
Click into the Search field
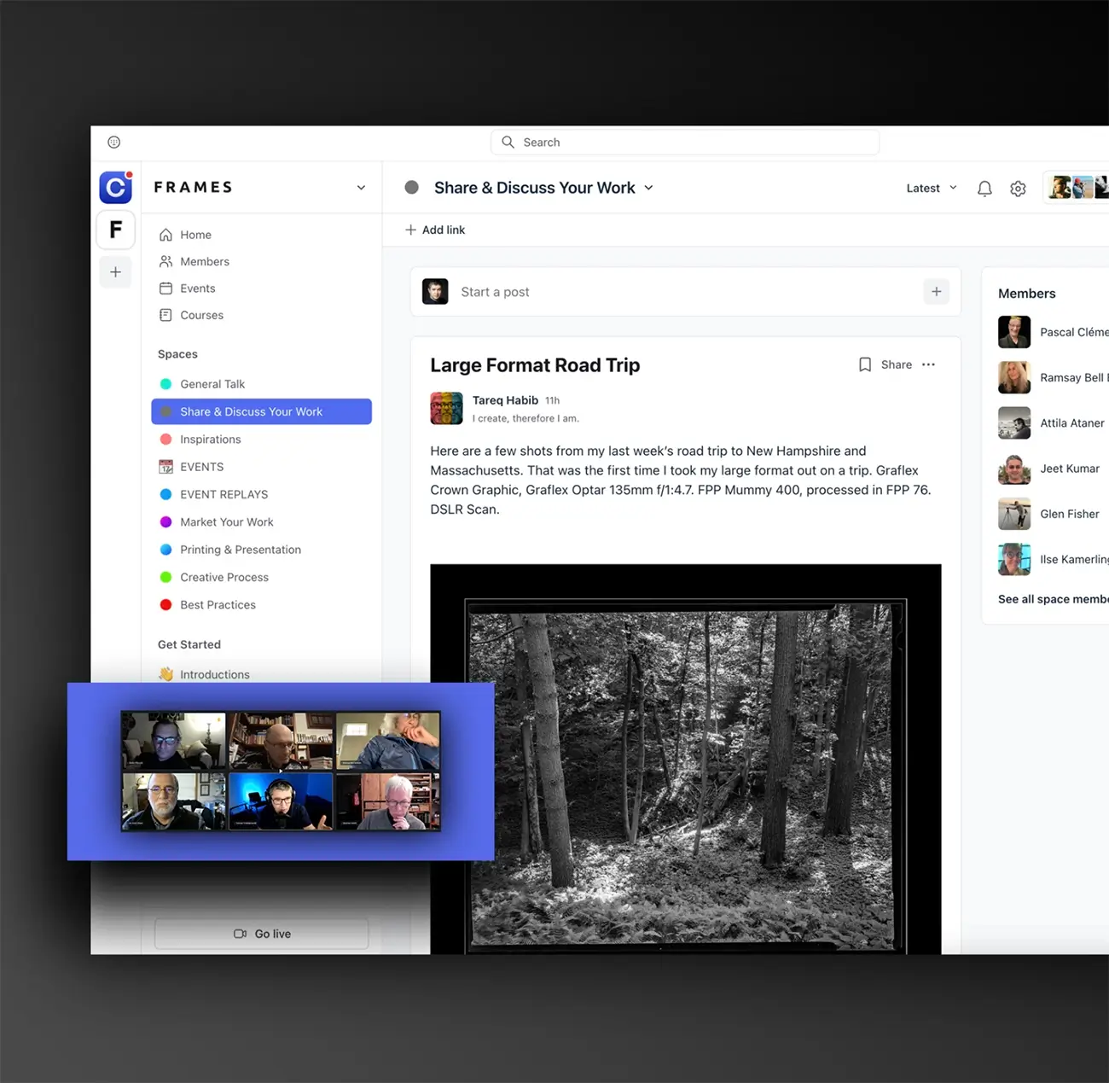(685, 143)
